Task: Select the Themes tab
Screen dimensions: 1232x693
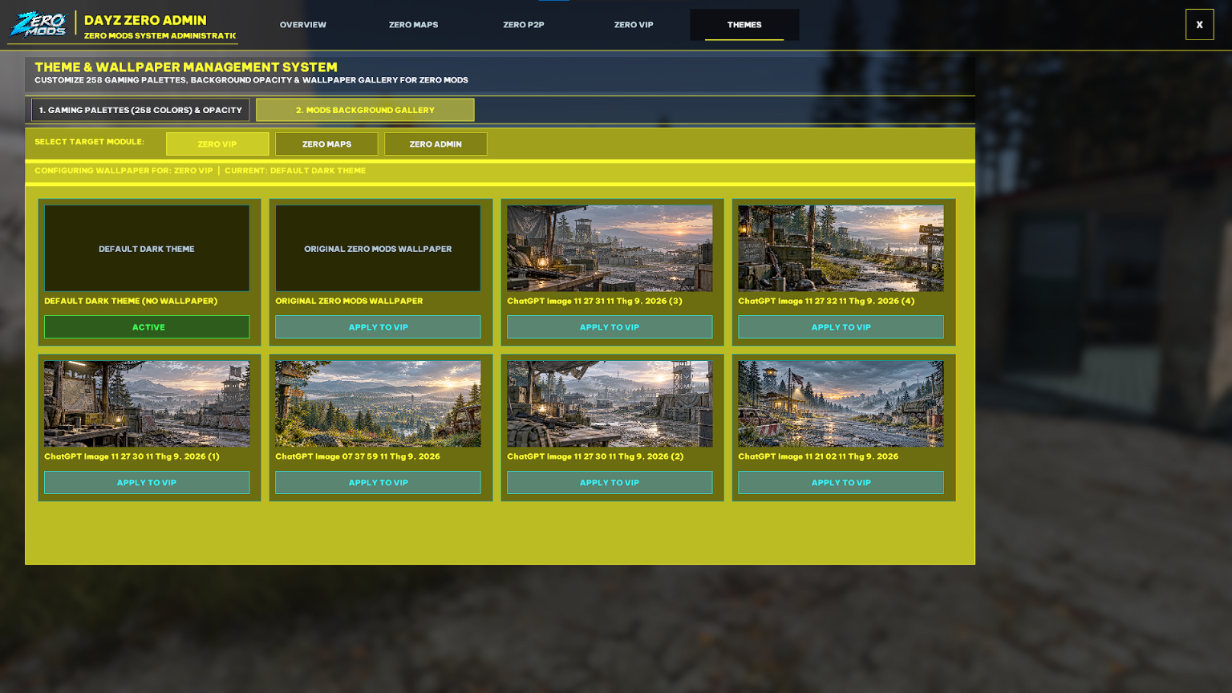Action: (x=744, y=25)
